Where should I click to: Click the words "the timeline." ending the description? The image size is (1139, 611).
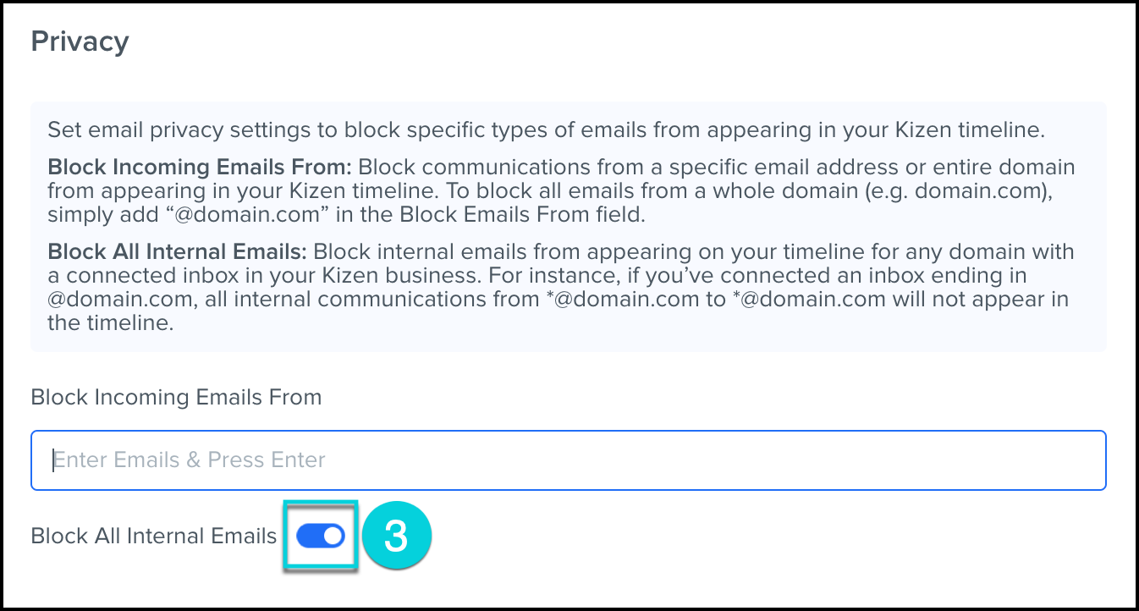[x=111, y=323]
